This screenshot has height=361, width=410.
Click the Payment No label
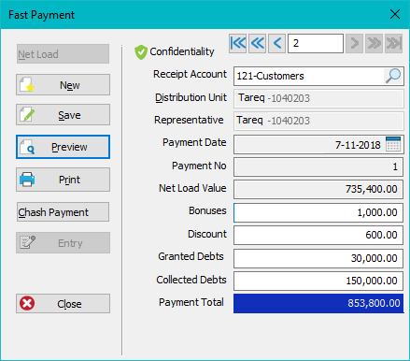(199, 166)
